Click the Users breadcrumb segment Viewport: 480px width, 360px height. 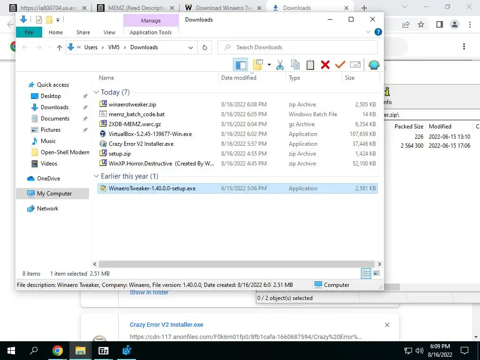click(90, 47)
